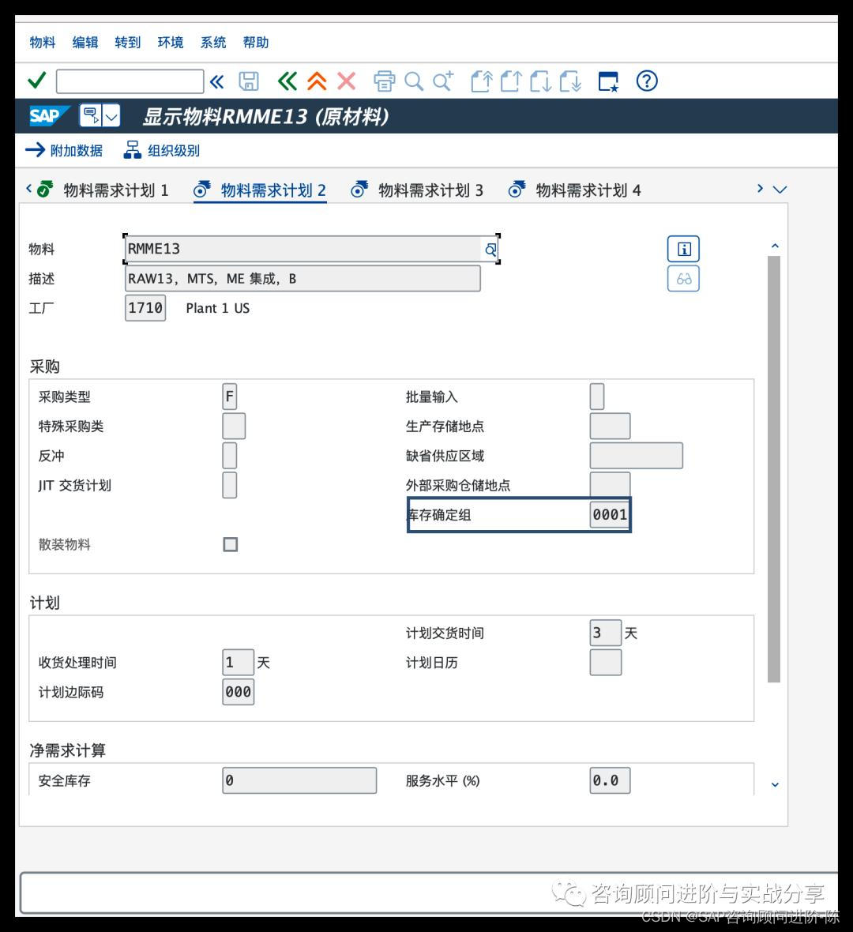Click the green checkmark Enter icon
Image resolution: width=853 pixels, height=932 pixels.
pos(37,81)
